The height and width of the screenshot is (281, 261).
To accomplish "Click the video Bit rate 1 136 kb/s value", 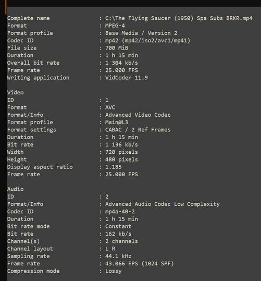I will pyautogui.click(x=121, y=144).
